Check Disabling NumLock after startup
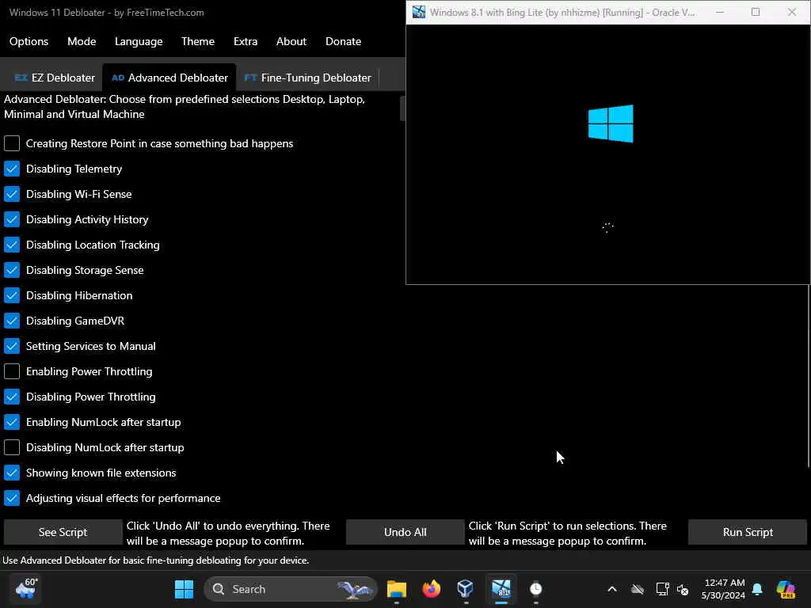Image resolution: width=811 pixels, height=608 pixels. (12, 447)
